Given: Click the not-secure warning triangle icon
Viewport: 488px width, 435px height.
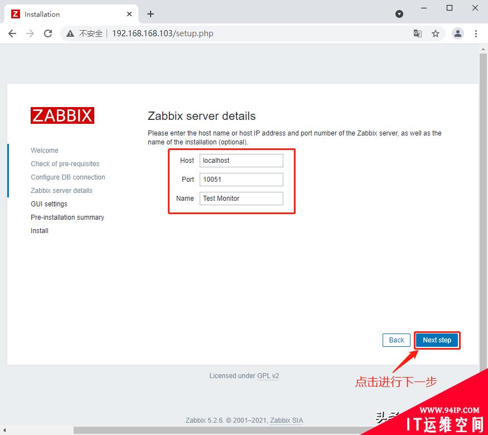Looking at the screenshot, I should click(x=70, y=33).
